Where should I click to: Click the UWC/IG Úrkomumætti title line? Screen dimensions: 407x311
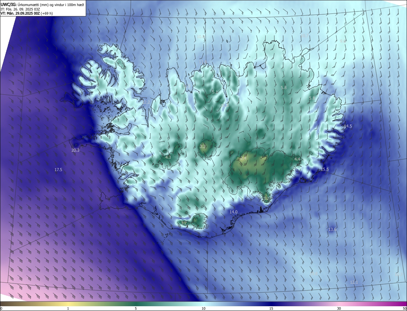click(42, 4)
